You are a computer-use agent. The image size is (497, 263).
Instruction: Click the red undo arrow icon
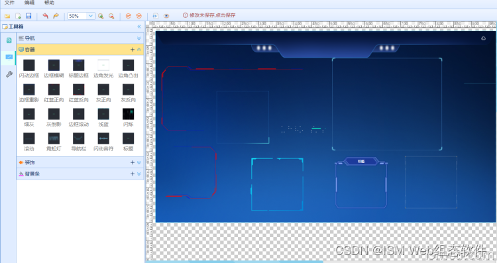pos(45,16)
